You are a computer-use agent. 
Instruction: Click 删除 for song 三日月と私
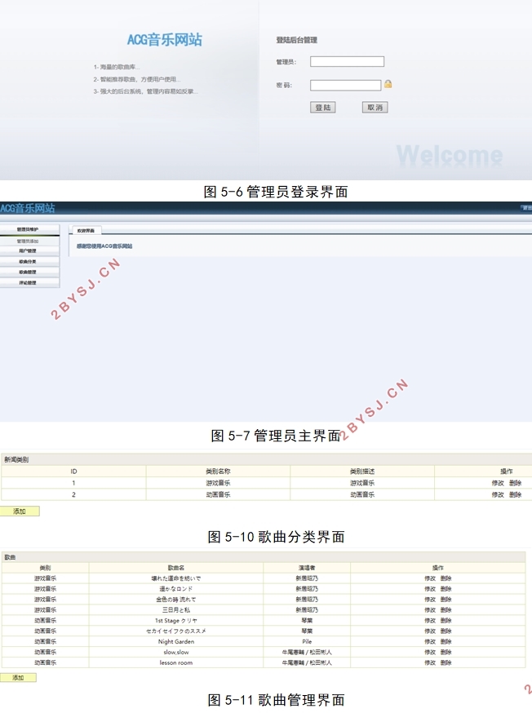446,609
